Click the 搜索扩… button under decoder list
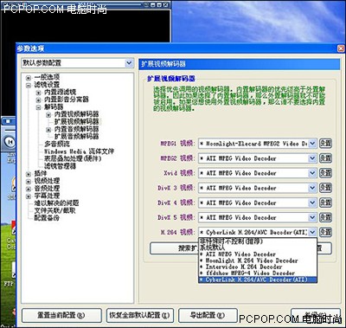The width and height of the screenshot is (346, 328). (174, 248)
